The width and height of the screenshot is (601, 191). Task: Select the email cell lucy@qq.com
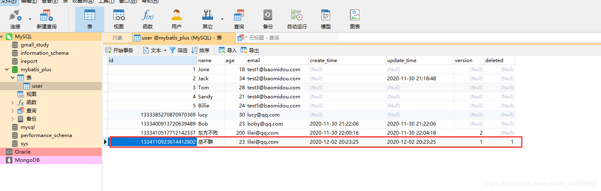tap(278, 115)
